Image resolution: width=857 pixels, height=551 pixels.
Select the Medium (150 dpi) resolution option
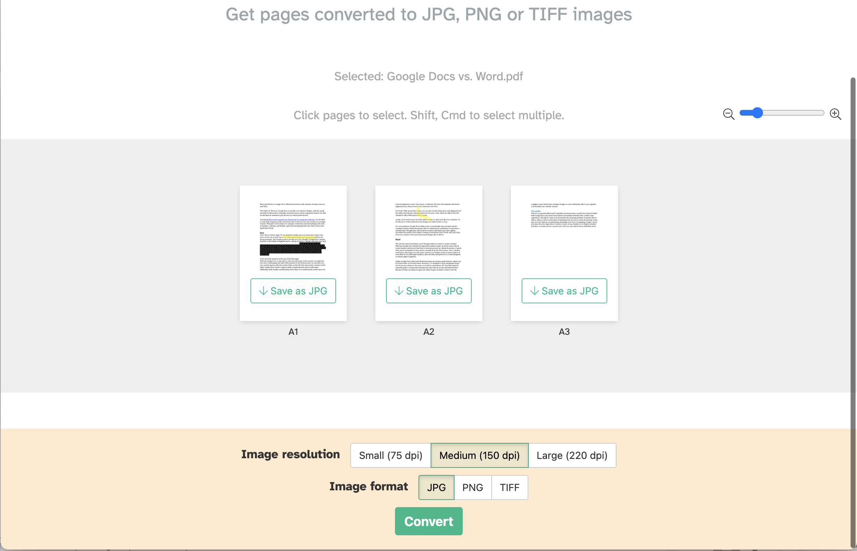[x=479, y=455]
